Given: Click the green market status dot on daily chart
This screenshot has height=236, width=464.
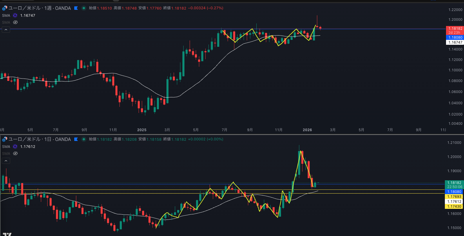Looking at the screenshot, I should coord(84,139).
